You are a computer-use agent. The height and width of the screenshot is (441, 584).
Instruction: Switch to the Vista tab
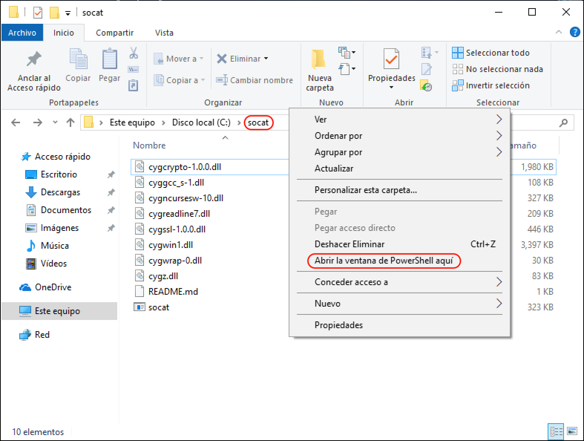coord(164,33)
